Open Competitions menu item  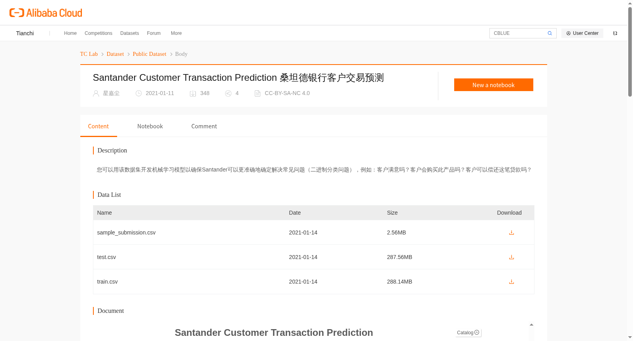pos(99,33)
